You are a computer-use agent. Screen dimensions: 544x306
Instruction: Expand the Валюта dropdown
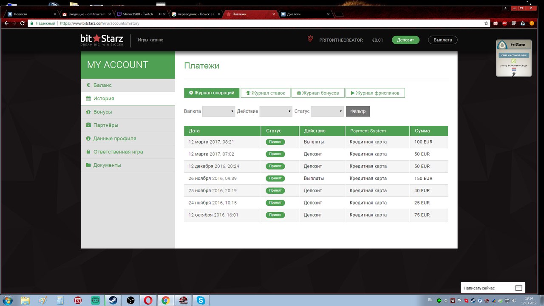tap(218, 111)
